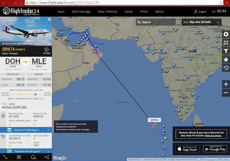Click the MLE airport code
This screenshot has width=230, height=161.
(x=39, y=61)
